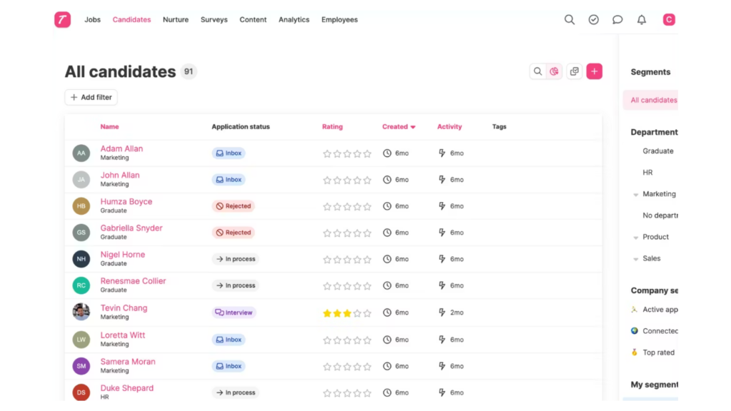The image size is (731, 411).
Task: Set Adam Allan's rating to five stars
Action: [x=367, y=153]
